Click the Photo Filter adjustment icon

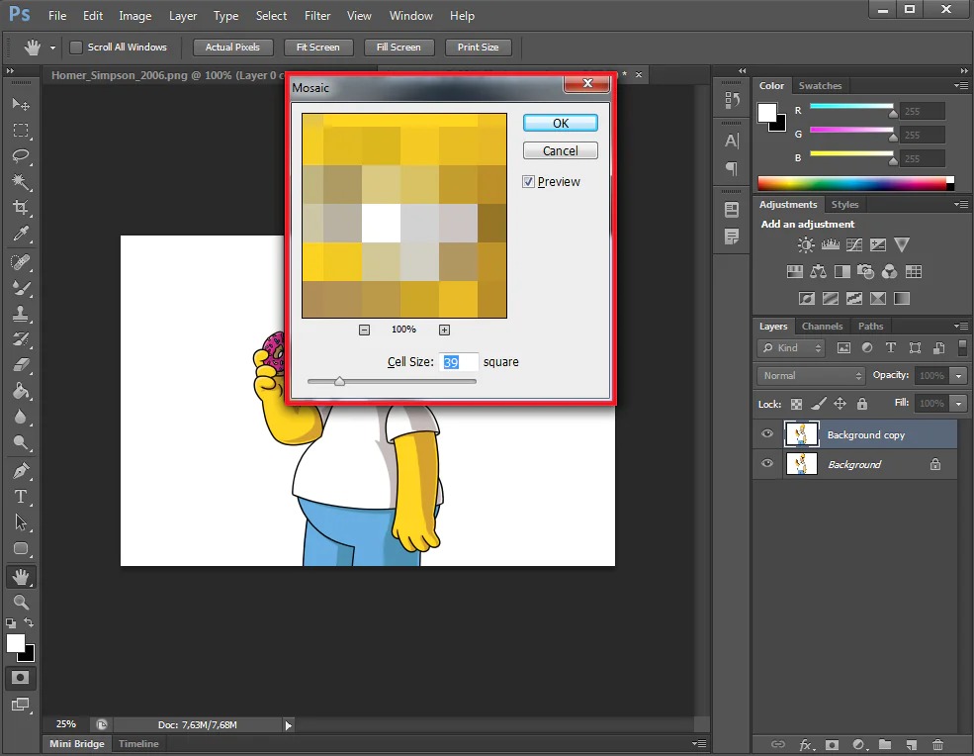tap(865, 272)
